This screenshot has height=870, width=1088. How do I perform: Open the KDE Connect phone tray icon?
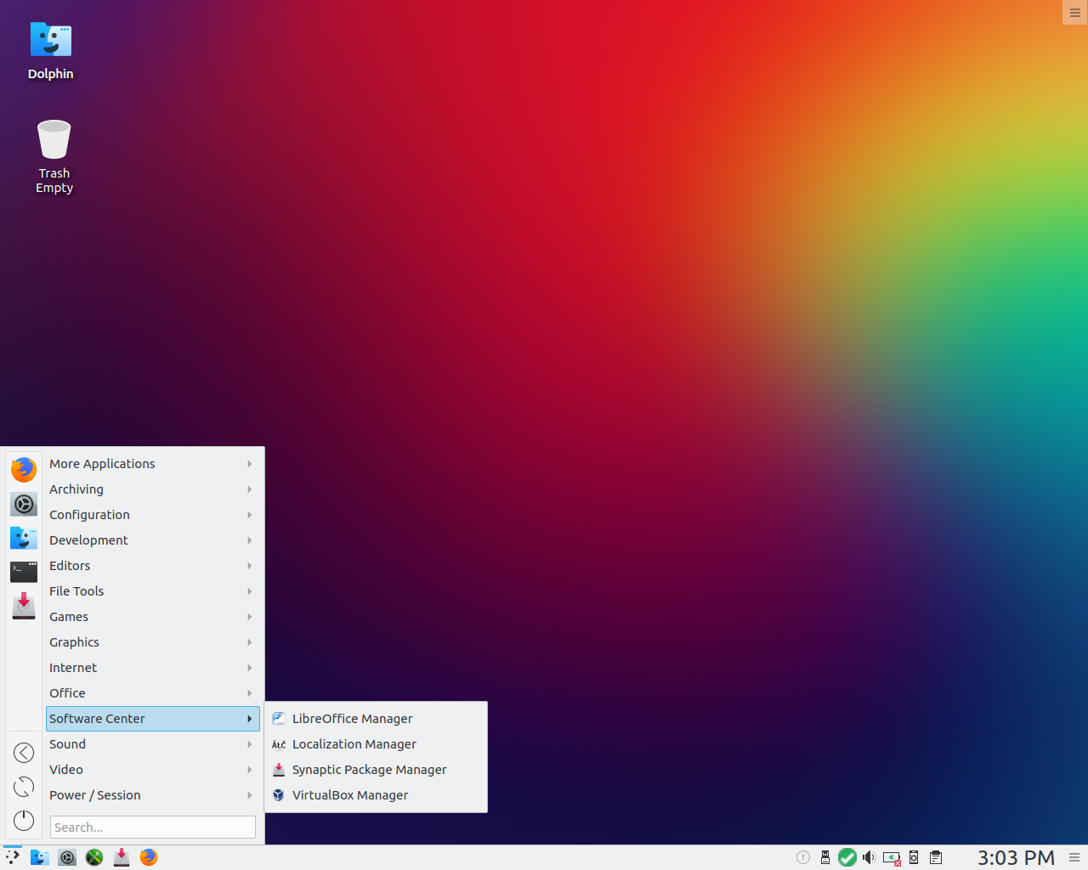(914, 857)
